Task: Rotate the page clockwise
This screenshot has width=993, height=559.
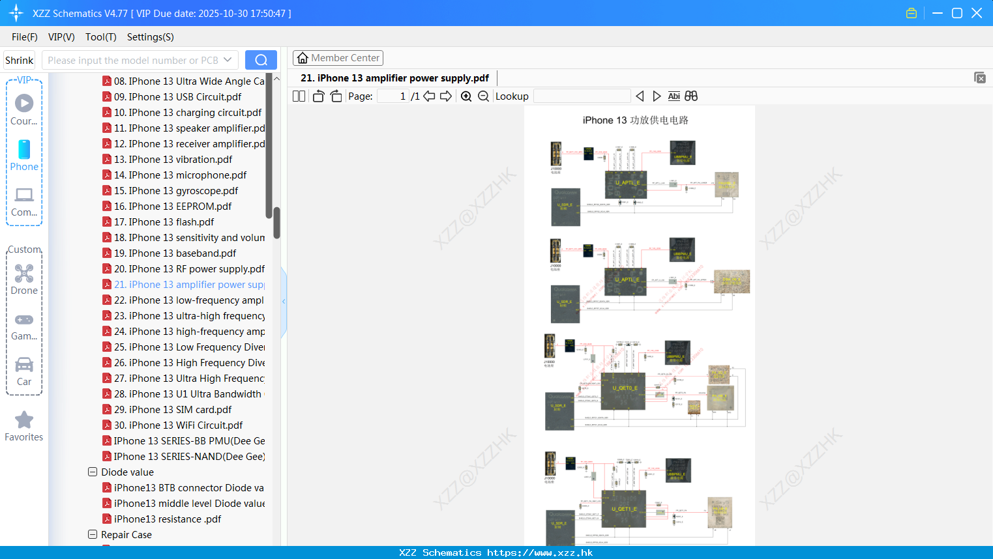Action: point(336,96)
